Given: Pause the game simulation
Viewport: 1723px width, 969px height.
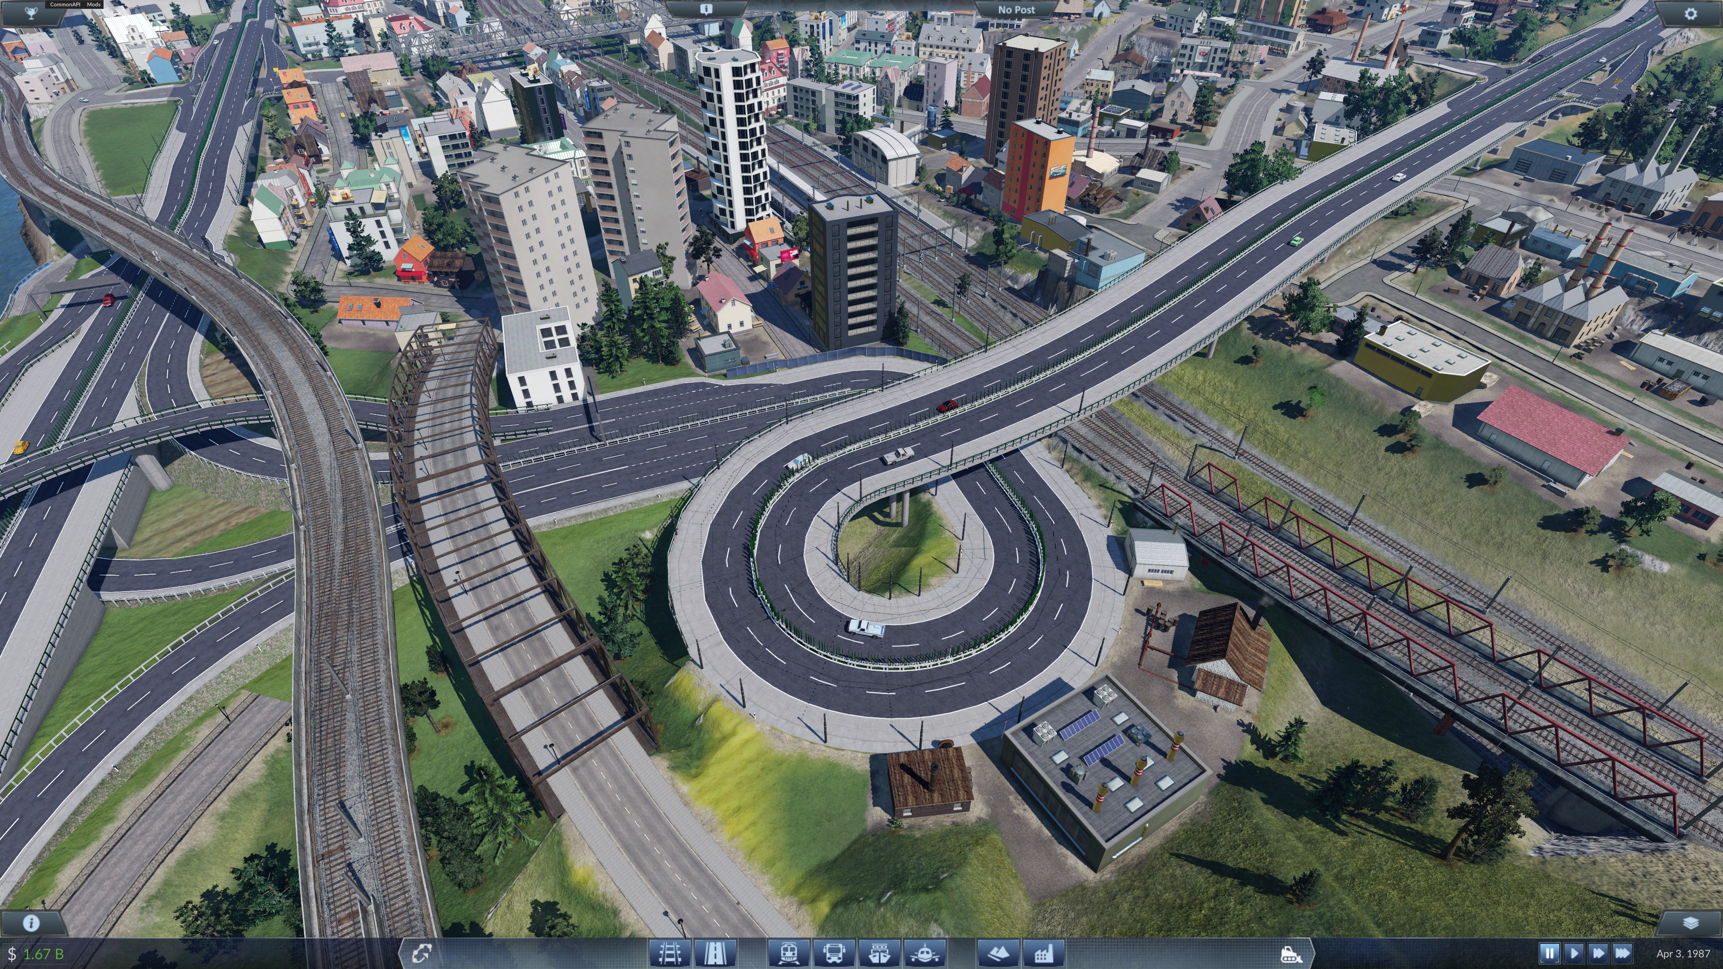Looking at the screenshot, I should [x=1550, y=954].
